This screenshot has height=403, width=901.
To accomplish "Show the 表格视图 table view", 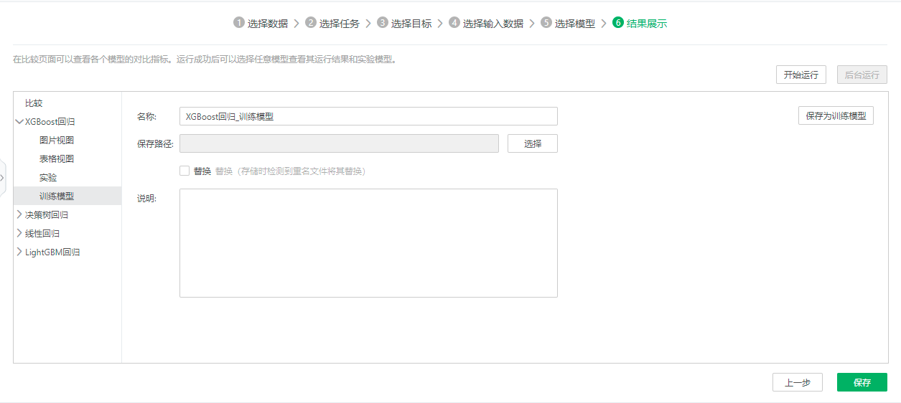I will (x=57, y=159).
